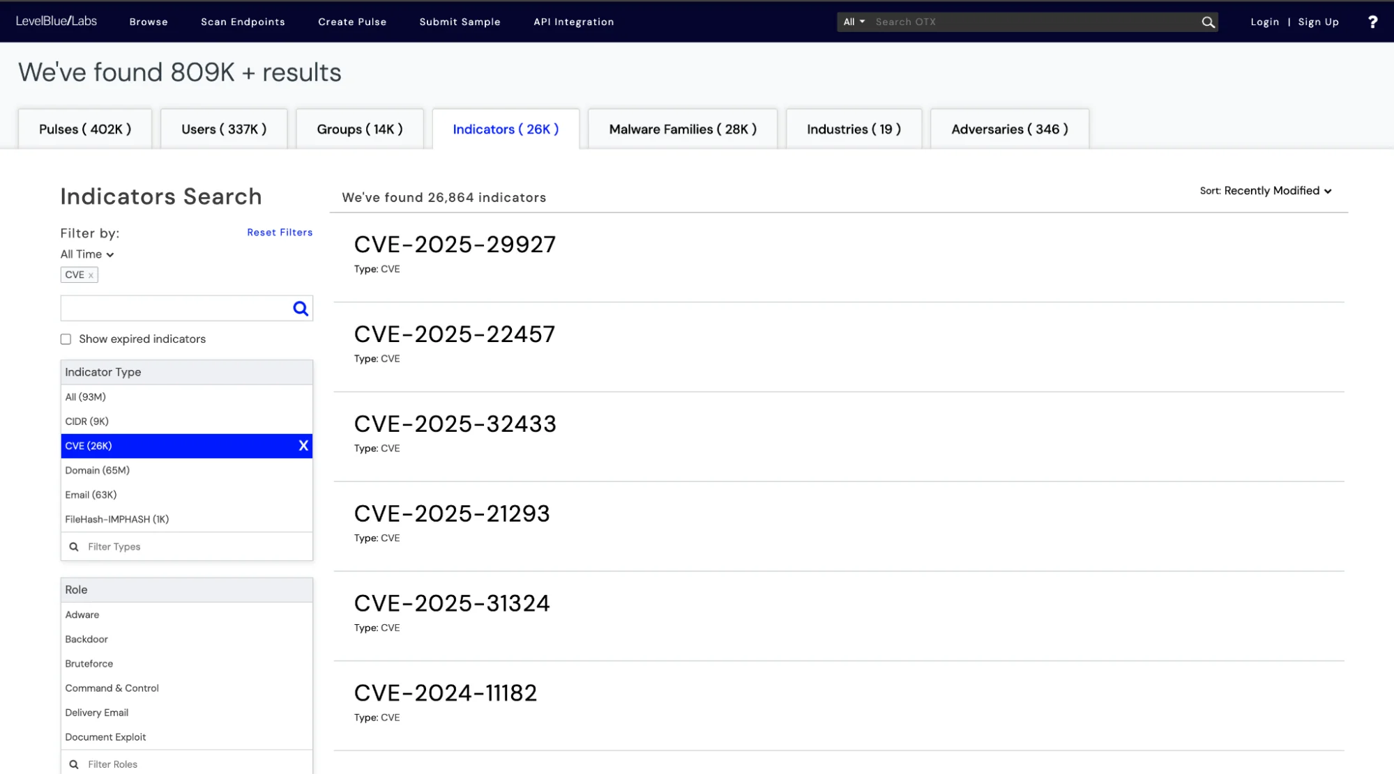The width and height of the screenshot is (1394, 774).
Task: Select the Domain (65M) indicator type
Action: point(98,470)
